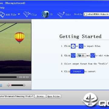Viewport: 109px width, 109px height.
Task: Click the stop playback button
Action: (1, 85)
